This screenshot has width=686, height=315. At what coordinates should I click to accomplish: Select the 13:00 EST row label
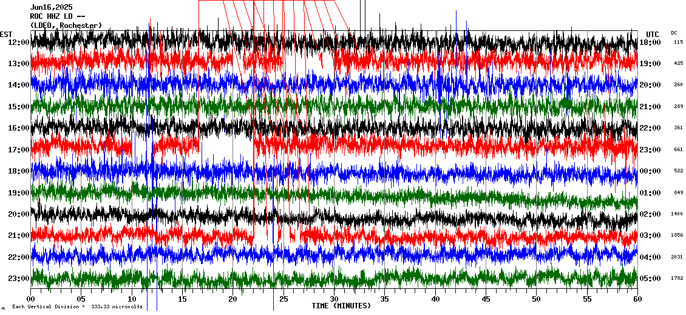click(x=18, y=64)
